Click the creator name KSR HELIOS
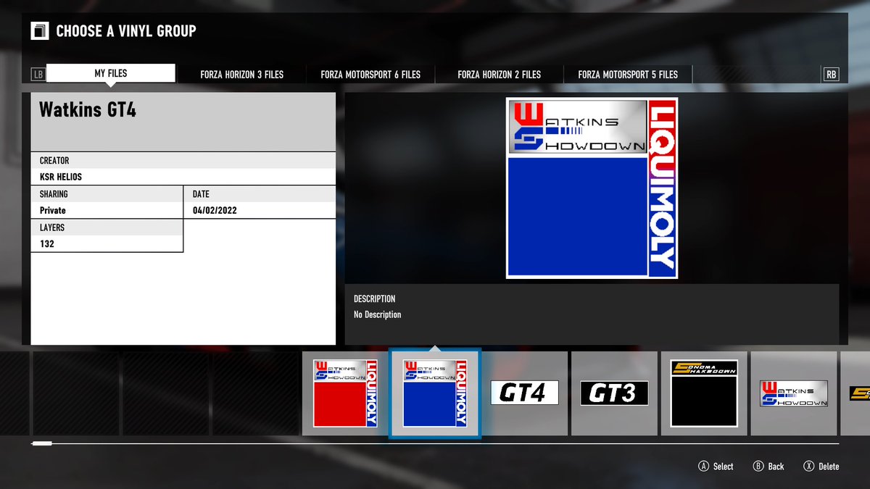The width and height of the screenshot is (870, 489). point(61,177)
